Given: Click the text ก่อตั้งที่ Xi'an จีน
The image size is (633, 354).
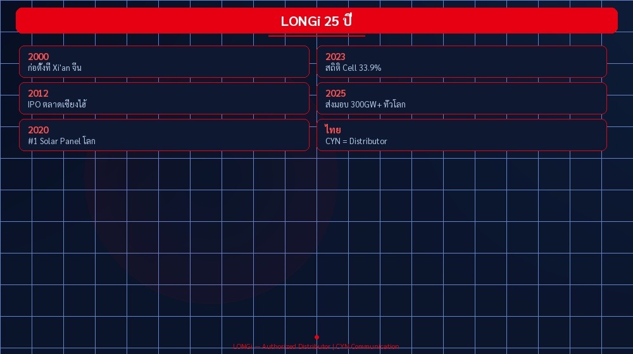Looking at the screenshot, I should pos(54,68).
